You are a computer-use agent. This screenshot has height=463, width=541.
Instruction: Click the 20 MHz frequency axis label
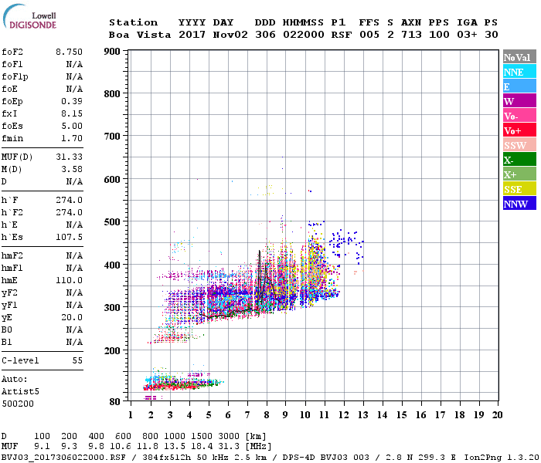click(x=497, y=415)
